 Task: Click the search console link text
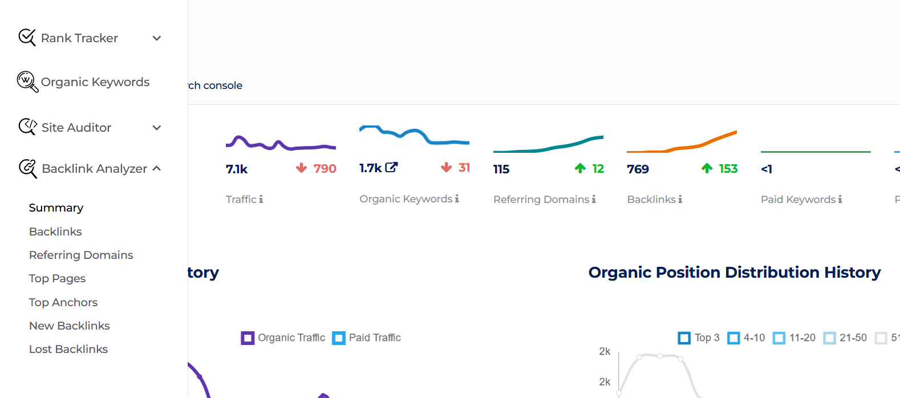coord(215,86)
